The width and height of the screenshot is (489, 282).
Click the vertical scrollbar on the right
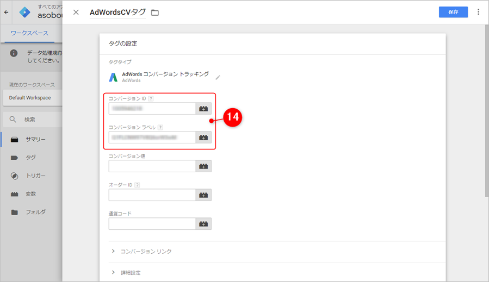[x=486, y=111]
